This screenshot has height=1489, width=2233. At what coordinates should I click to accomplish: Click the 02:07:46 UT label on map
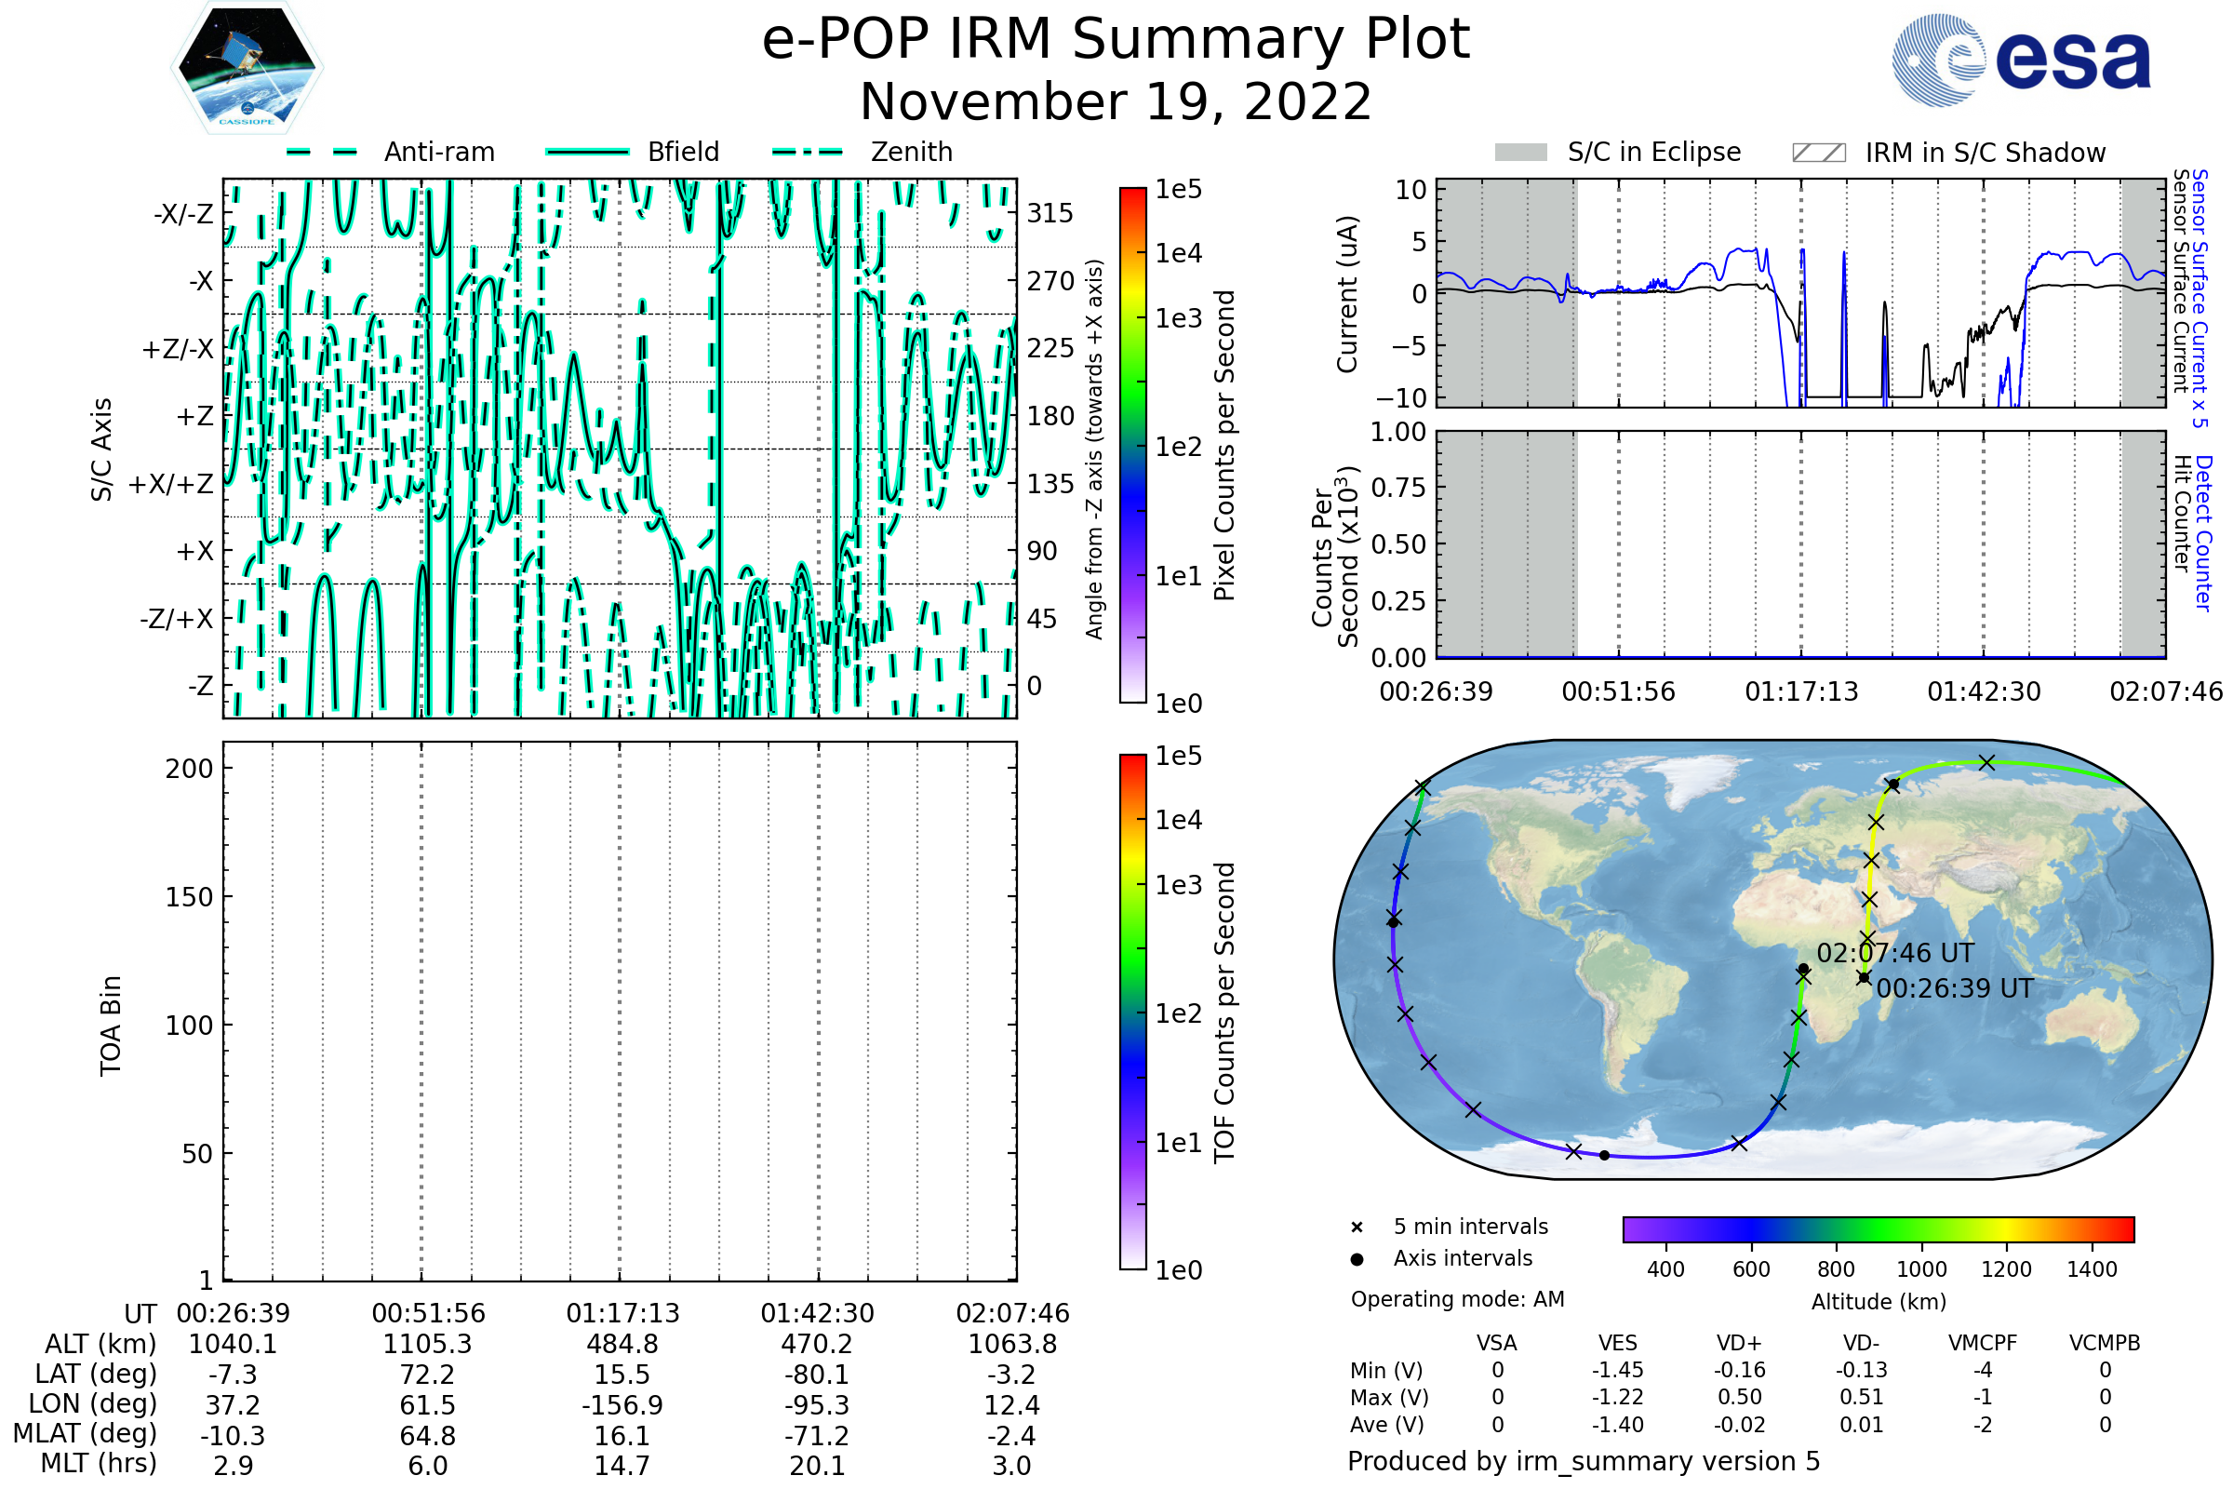1895,953
